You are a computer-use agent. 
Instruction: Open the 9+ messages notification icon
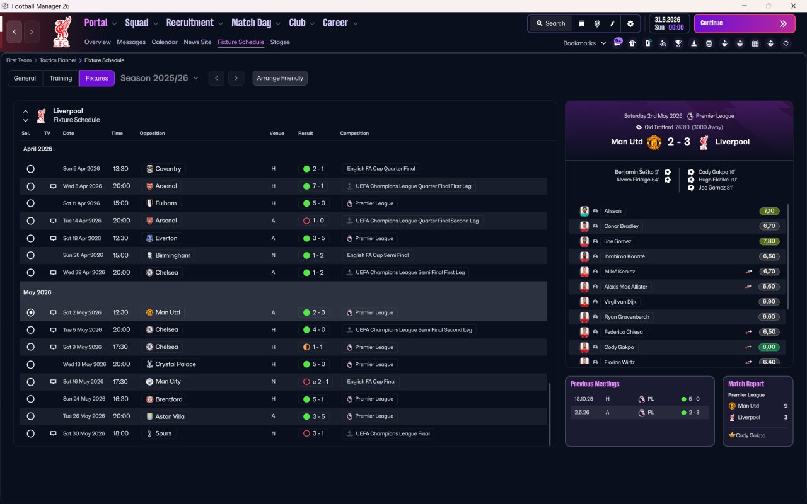(618, 43)
